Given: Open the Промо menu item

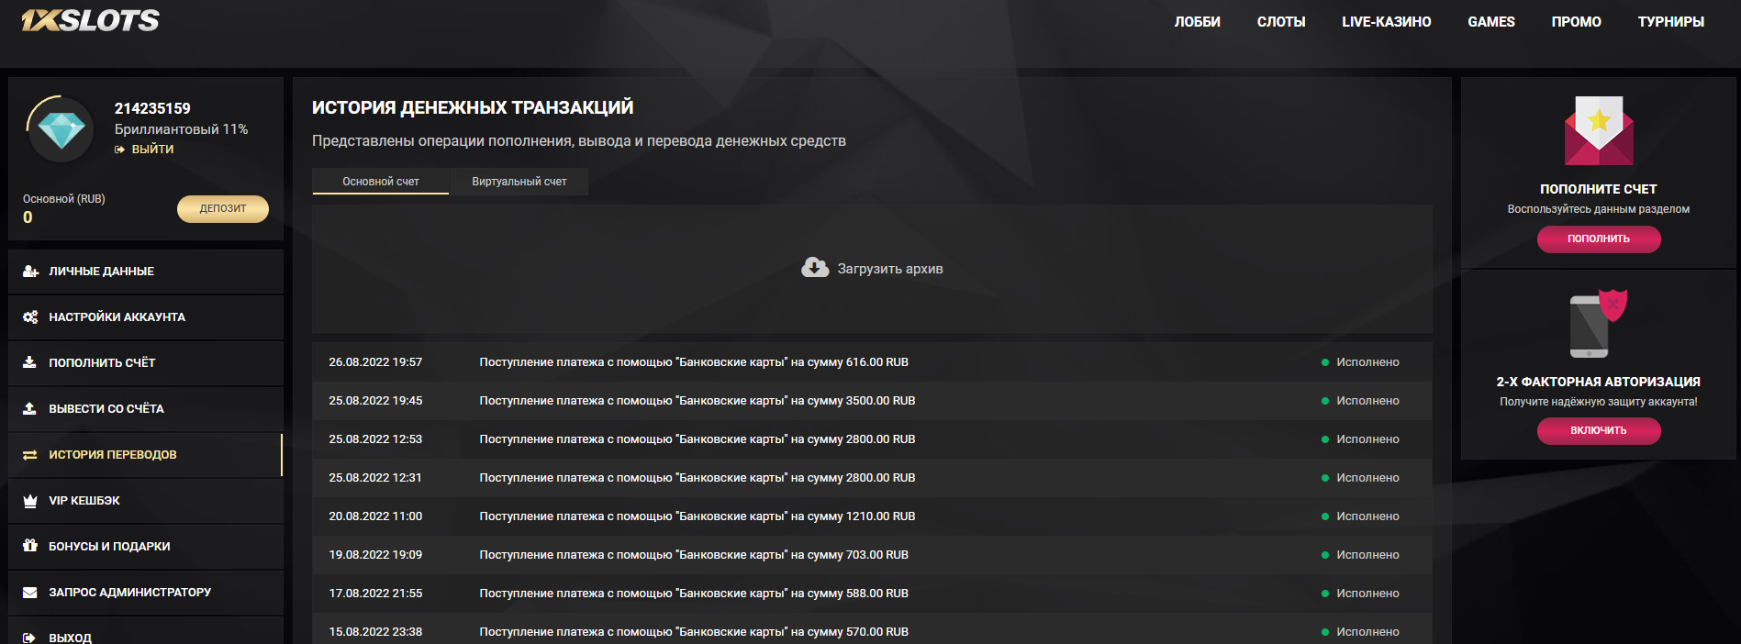Looking at the screenshot, I should pyautogui.click(x=1576, y=22).
